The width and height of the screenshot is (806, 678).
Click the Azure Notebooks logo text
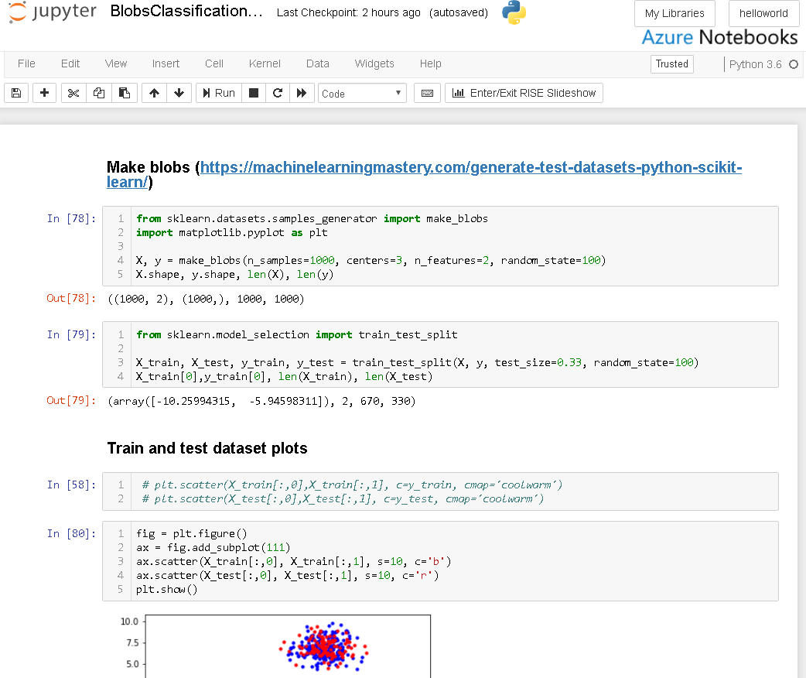click(x=719, y=38)
